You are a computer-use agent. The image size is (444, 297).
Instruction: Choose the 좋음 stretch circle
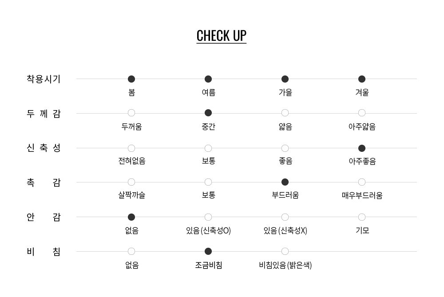285,148
